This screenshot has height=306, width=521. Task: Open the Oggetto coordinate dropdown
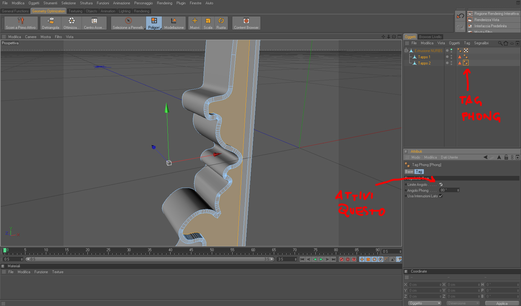[425, 303]
